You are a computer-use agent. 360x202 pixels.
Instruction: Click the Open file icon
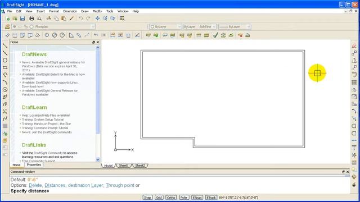tap(15, 19)
